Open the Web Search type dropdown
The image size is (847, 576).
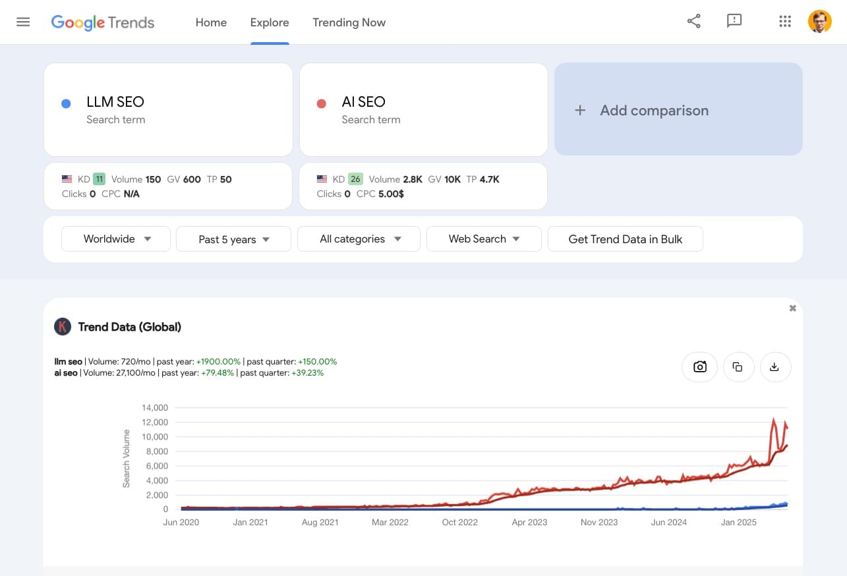point(484,239)
